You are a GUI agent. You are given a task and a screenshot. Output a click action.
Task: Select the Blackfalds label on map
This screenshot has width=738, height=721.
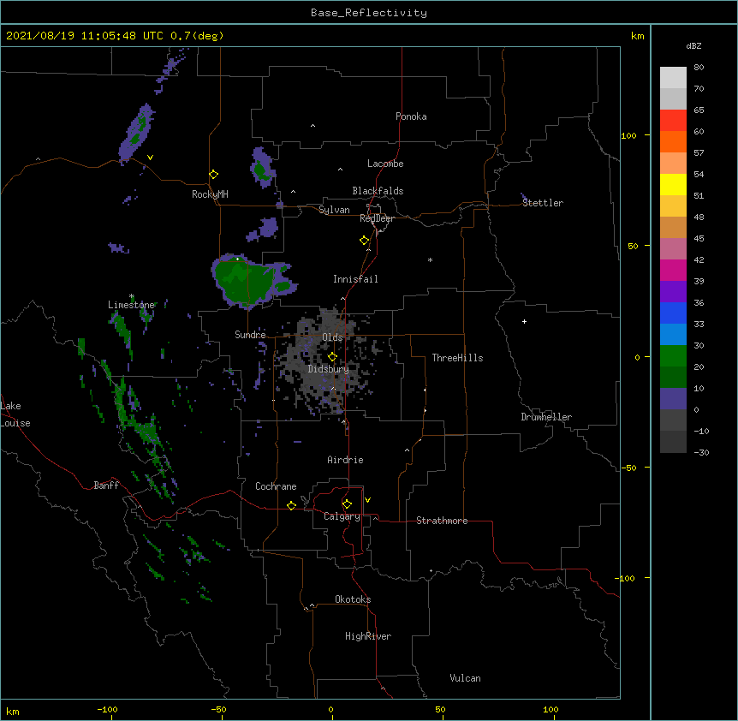click(378, 191)
